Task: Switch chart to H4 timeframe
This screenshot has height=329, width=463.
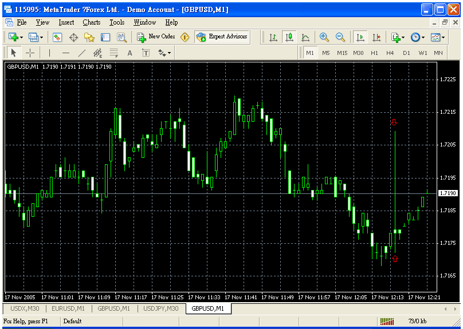Action: click(390, 53)
